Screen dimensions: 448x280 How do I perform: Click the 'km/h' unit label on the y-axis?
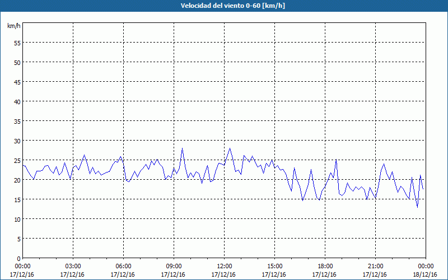point(14,26)
